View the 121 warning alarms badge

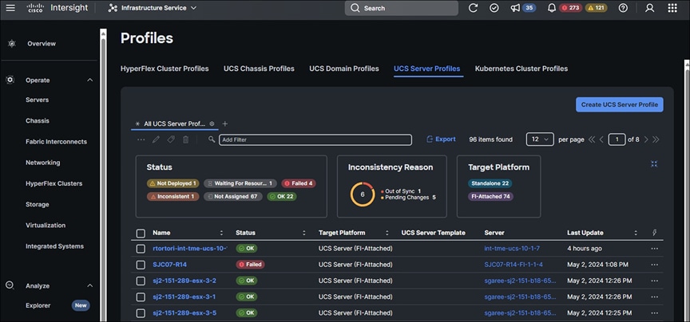point(597,8)
